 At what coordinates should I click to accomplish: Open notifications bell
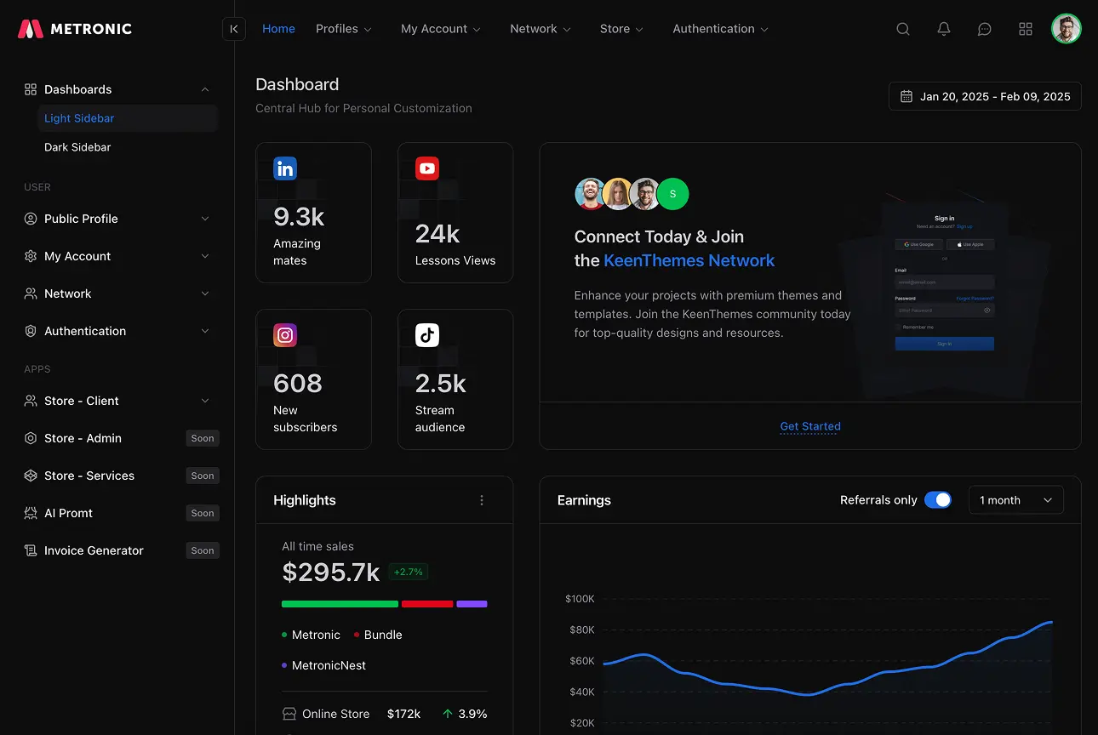click(x=944, y=29)
